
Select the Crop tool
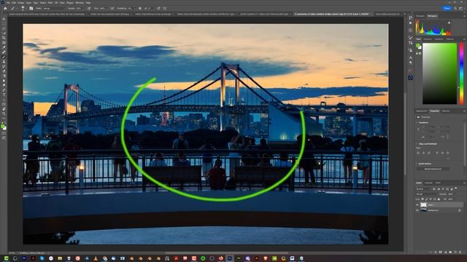[4, 38]
